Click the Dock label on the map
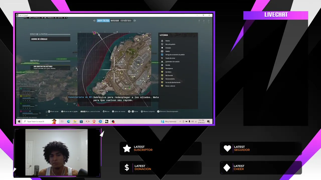The height and width of the screenshot is (180, 321). (x=122, y=42)
